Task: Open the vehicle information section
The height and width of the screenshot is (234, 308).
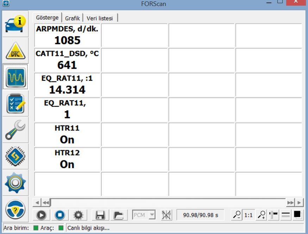Action: point(15,24)
